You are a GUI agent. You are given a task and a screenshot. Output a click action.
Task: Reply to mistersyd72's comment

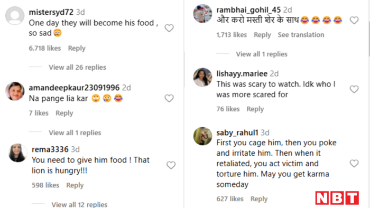[77, 48]
